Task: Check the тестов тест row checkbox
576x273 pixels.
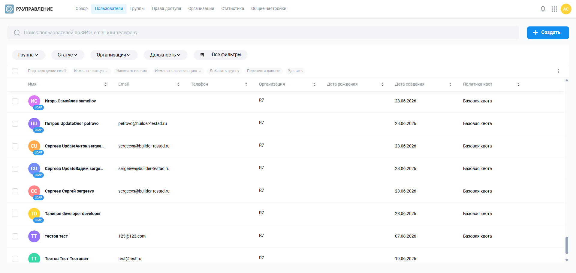Action: 15,236
